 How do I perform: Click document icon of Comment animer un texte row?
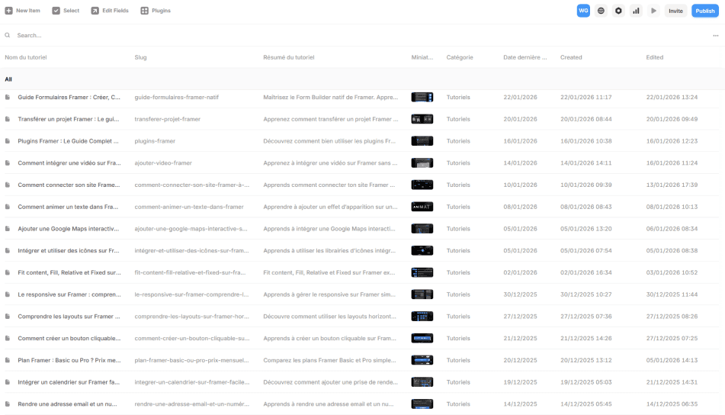click(8, 207)
